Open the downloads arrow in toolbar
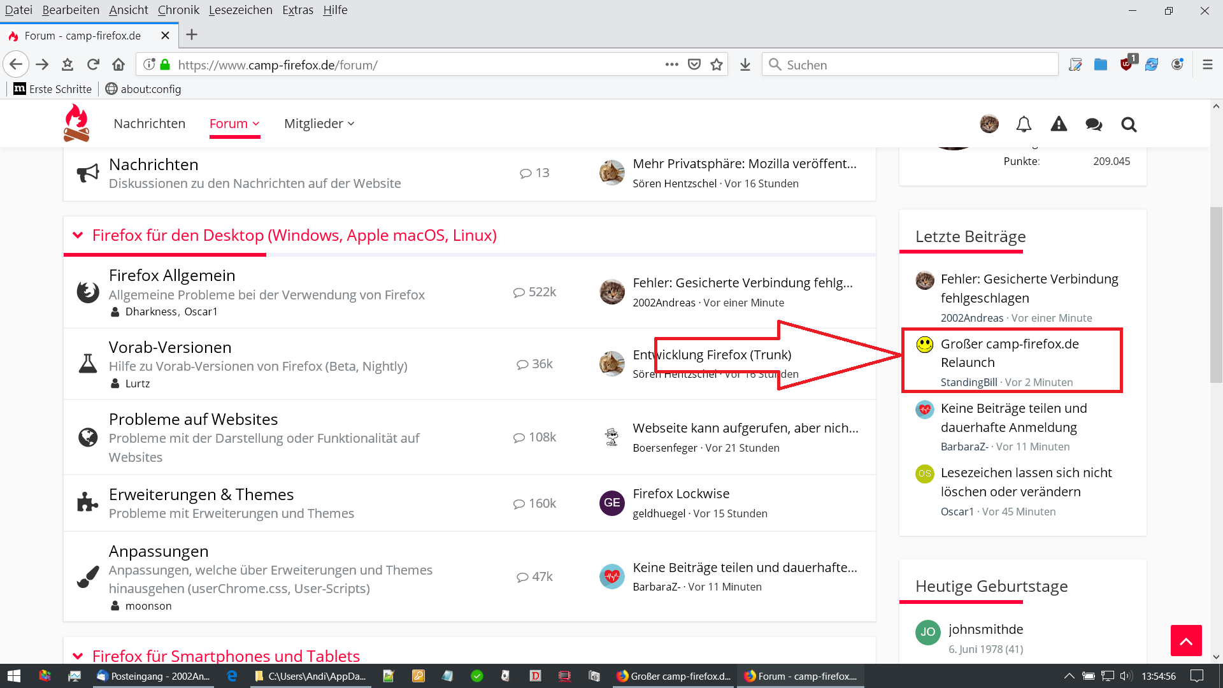Screen dimensions: 1223x688 pos(745,64)
